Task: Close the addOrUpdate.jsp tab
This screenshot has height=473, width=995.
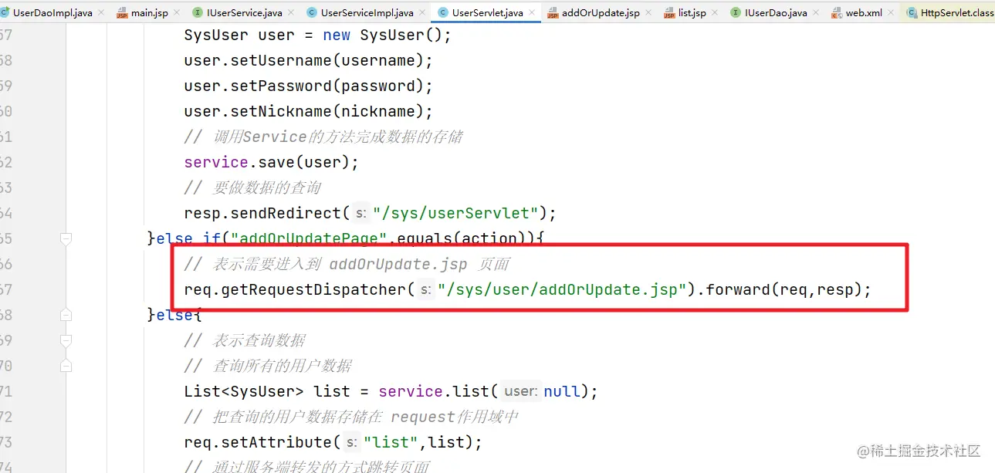Action: coord(648,13)
